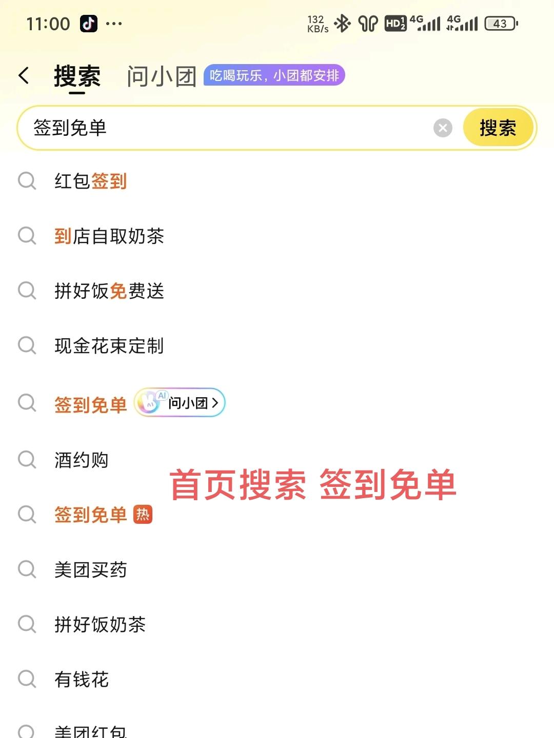Tap magnifier icon beside 拼好饭奶茶
This screenshot has height=738, width=554.
tap(27, 624)
